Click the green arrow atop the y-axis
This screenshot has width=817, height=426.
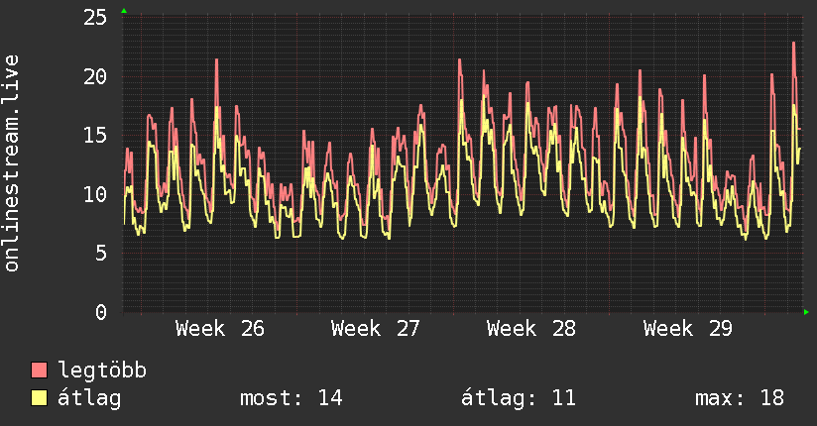(124, 11)
